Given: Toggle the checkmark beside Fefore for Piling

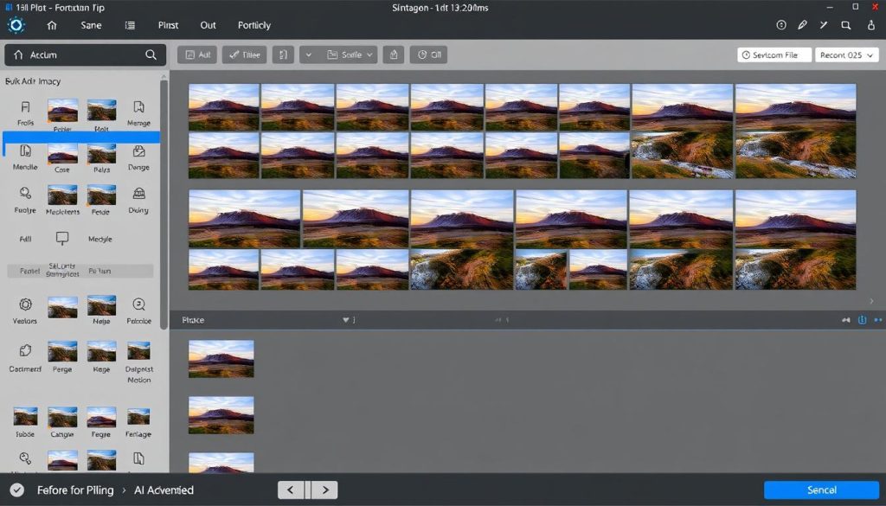Looking at the screenshot, I should coord(16,490).
